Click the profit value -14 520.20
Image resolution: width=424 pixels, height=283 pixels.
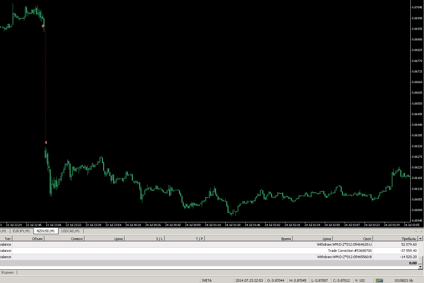408,257
